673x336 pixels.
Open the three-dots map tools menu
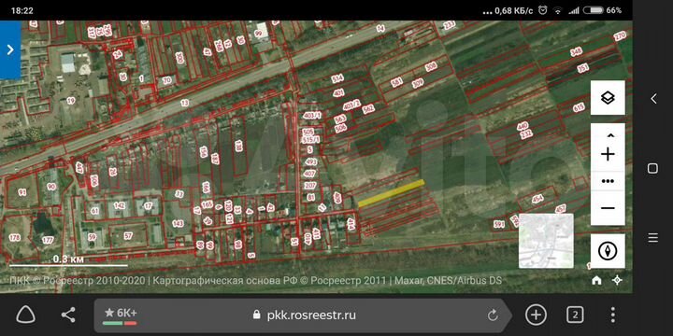click(x=608, y=181)
